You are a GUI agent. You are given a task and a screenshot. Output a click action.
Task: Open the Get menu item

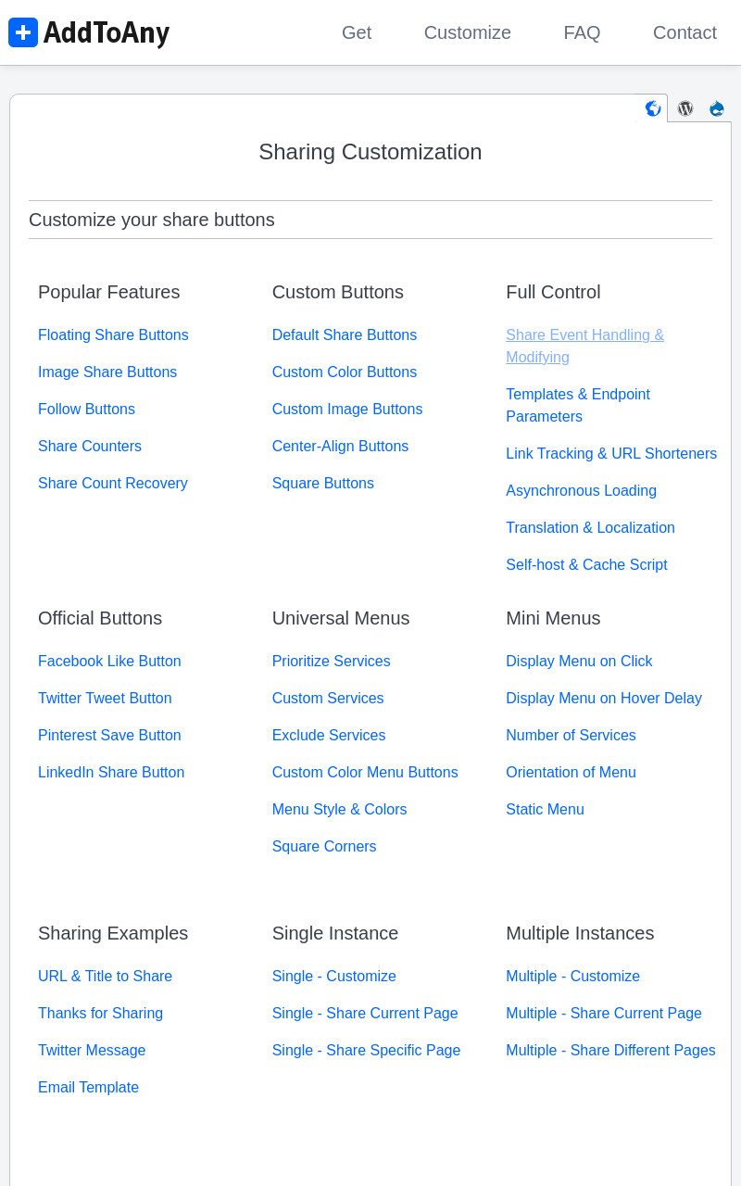[x=357, y=32]
